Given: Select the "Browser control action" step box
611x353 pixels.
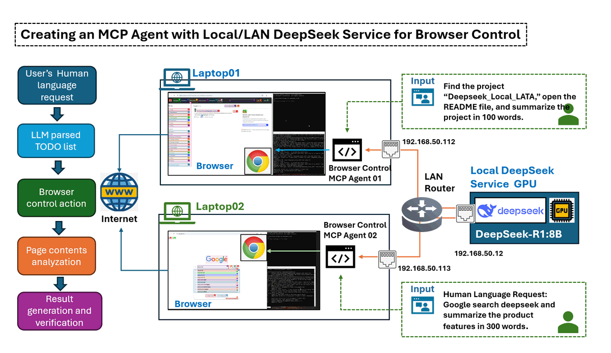Looking at the screenshot, I should (57, 198).
